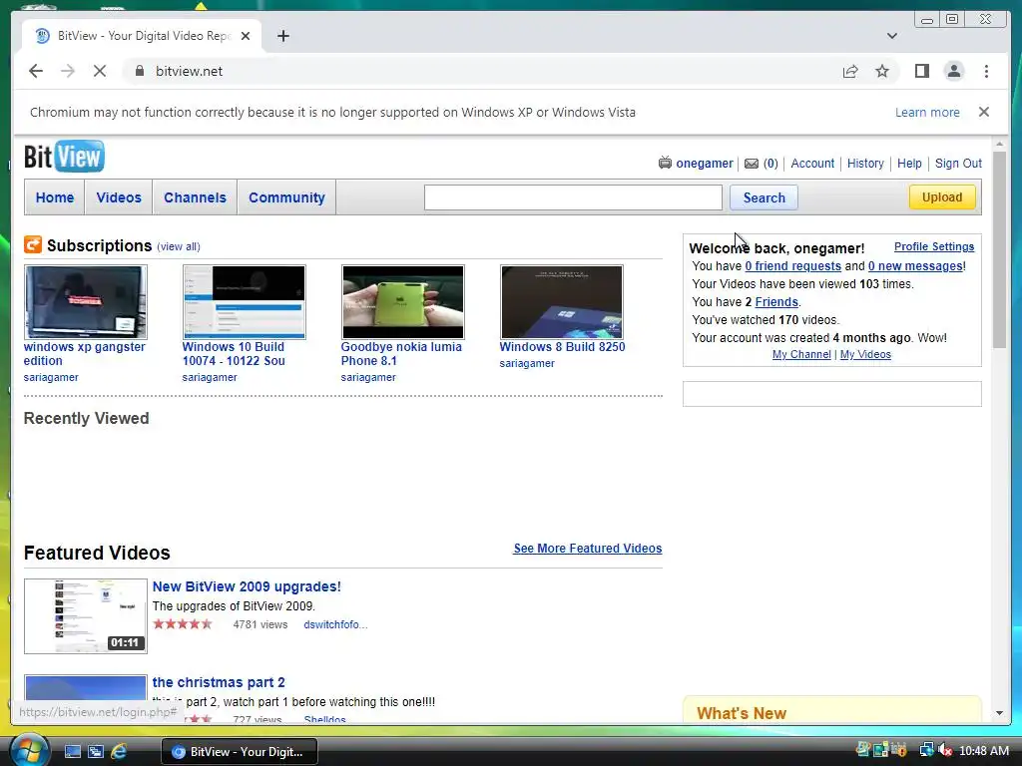This screenshot has height=766, width=1022.
Task: Open the Friends link
Action: pos(776,302)
